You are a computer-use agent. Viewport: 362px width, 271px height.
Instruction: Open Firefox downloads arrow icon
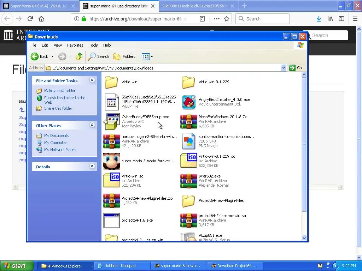[319, 19]
